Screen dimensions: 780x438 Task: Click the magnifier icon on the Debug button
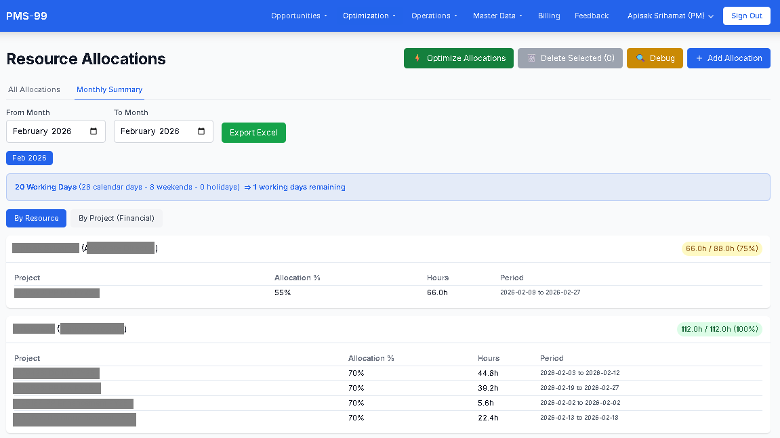coord(640,58)
